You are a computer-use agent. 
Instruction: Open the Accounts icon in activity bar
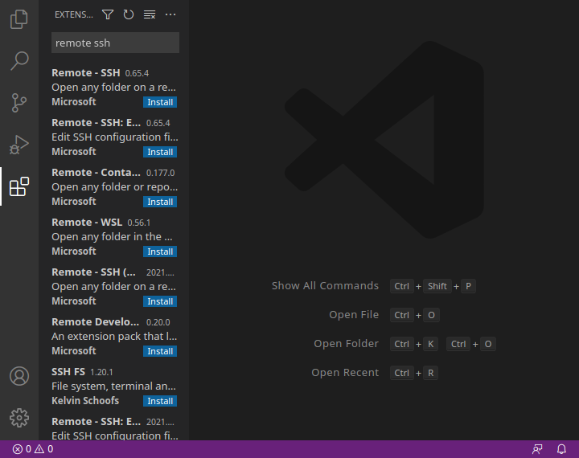click(19, 376)
